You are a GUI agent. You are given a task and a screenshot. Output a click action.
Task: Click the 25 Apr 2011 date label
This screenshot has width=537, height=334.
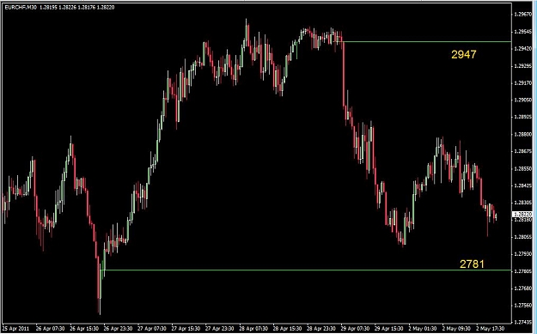point(16,329)
